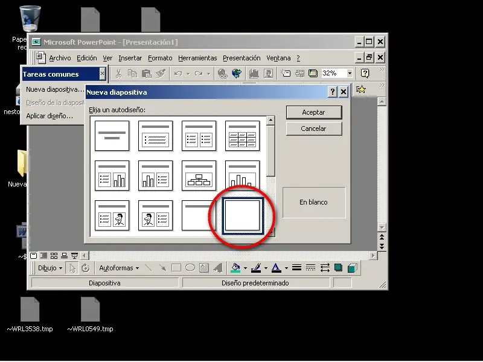Open the Formato menu
The height and width of the screenshot is (362, 483).
(x=160, y=58)
